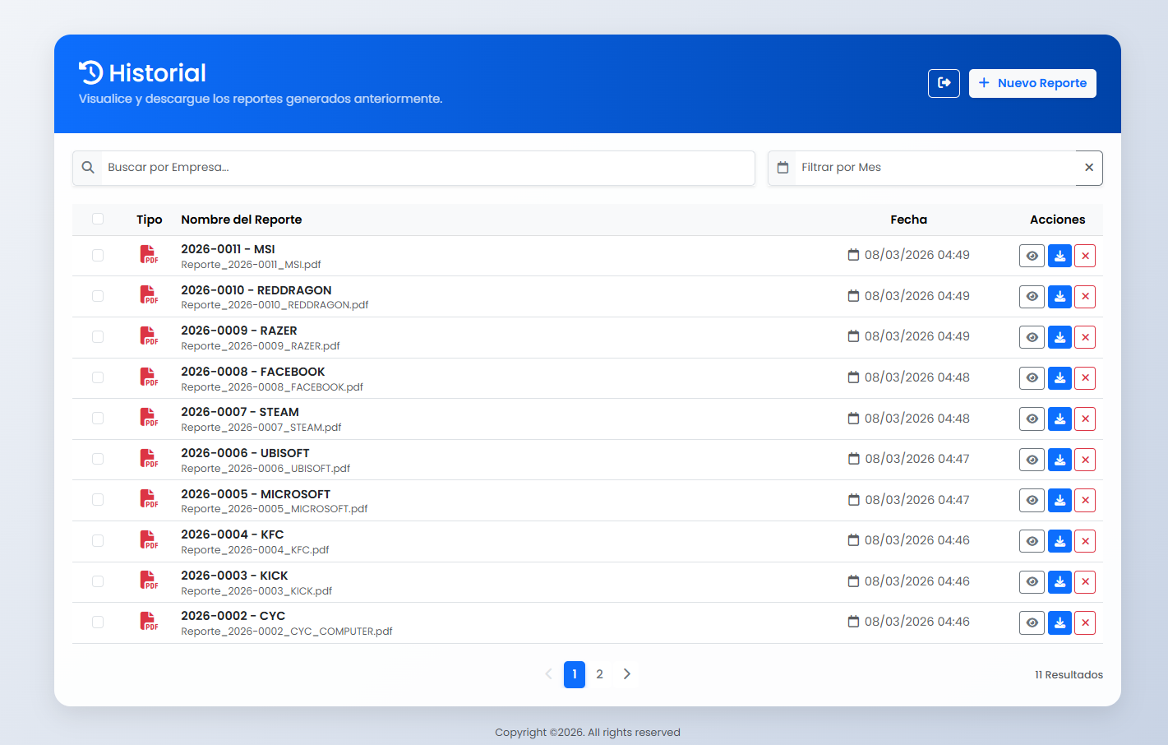
Task: Switch to page 2 of results
Action: [x=600, y=674]
